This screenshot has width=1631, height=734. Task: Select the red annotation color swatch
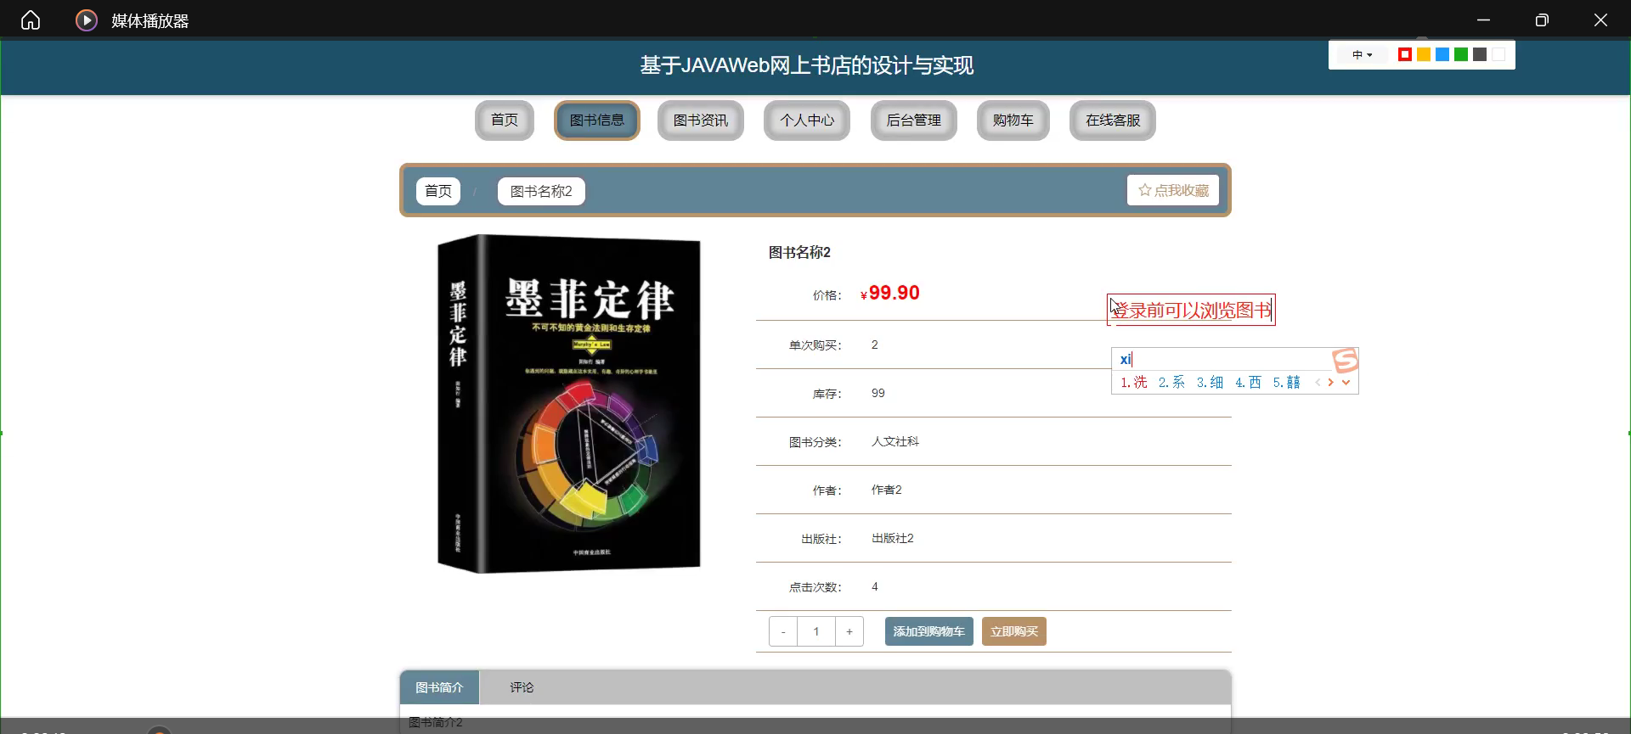1405,54
